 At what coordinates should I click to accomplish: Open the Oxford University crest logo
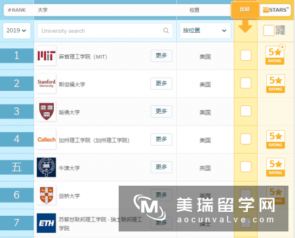(x=47, y=167)
